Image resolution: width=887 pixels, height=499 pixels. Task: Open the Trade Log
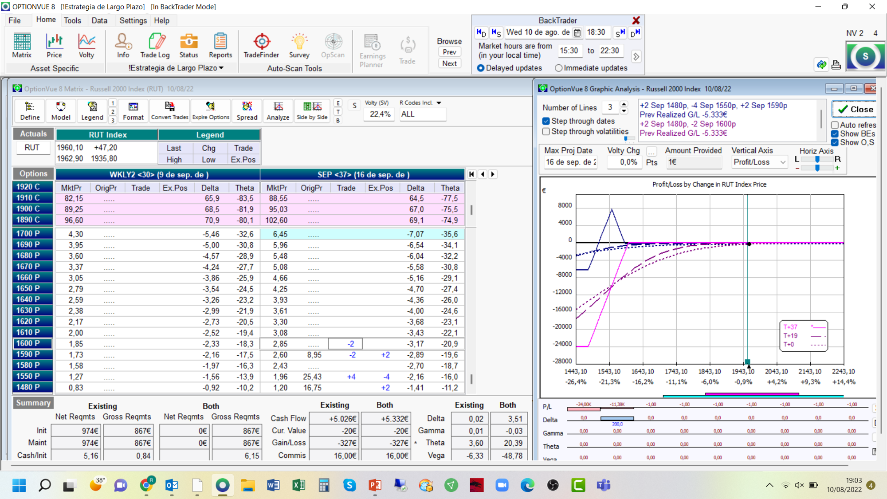point(155,45)
